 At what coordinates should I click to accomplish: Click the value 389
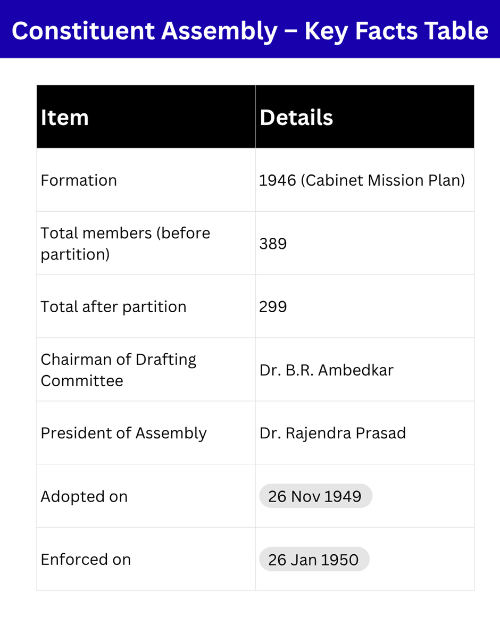pyautogui.click(x=273, y=244)
